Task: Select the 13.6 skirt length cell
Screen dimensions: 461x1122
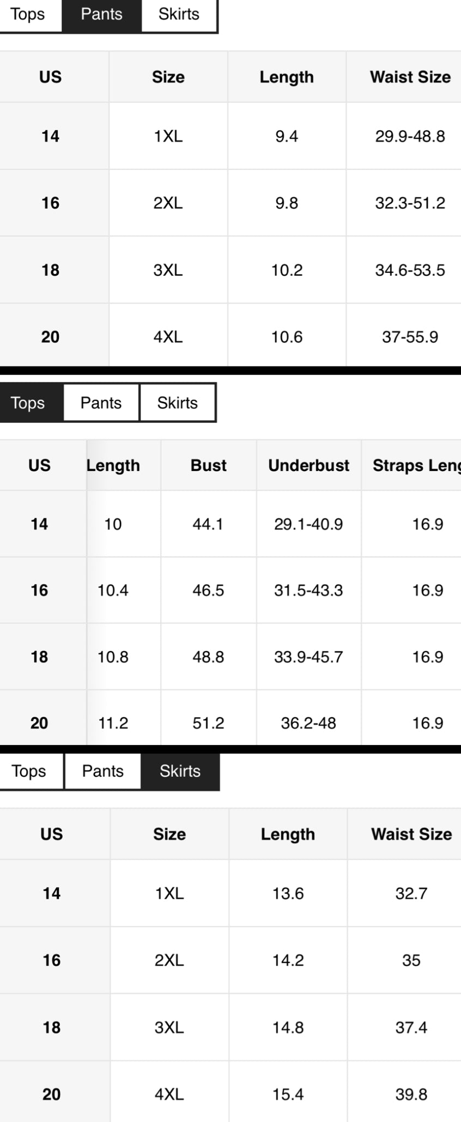Action: point(288,894)
